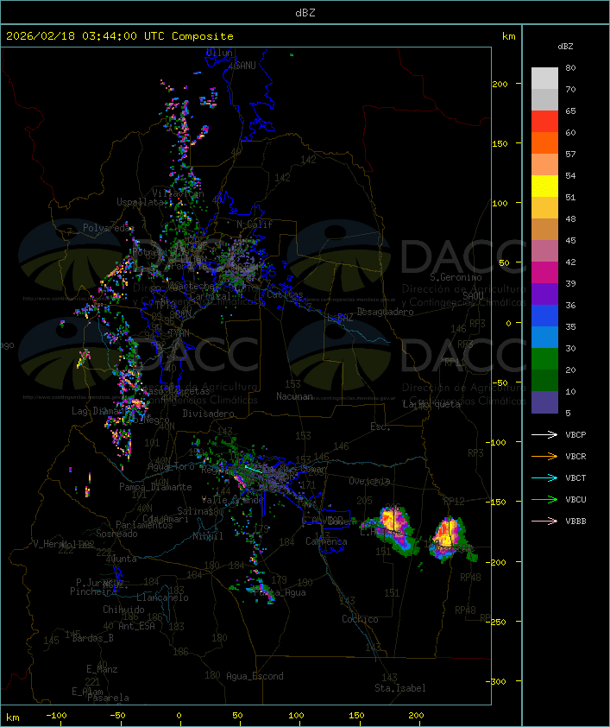Click the green VBCU arrow icon
610x727 pixels.
[544, 499]
